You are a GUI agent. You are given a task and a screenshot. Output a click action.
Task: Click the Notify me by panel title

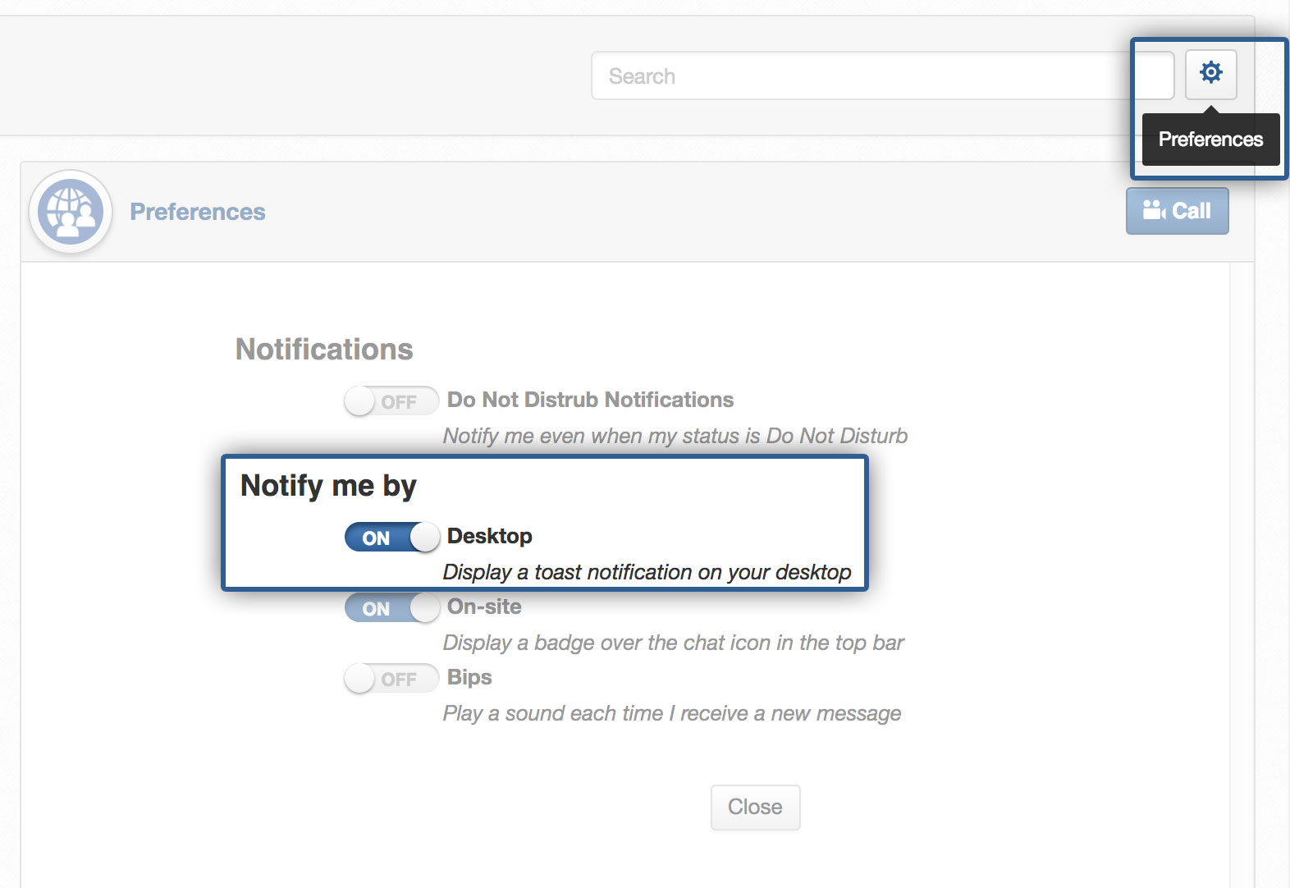pos(327,485)
